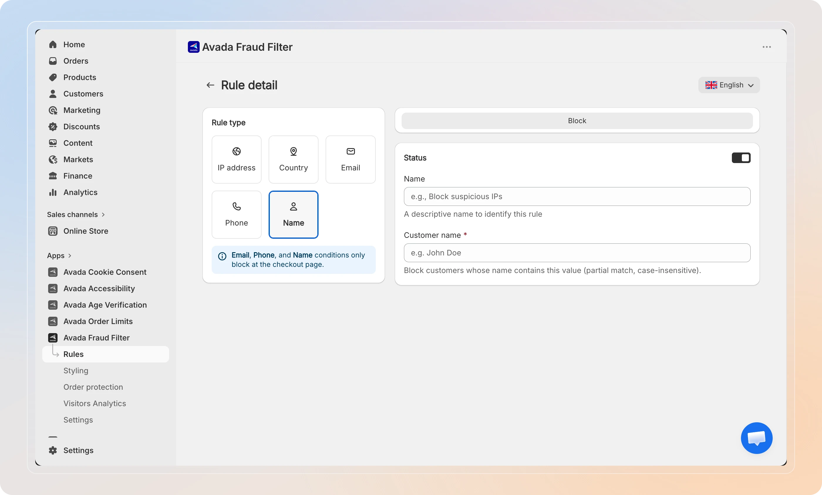Viewport: 822px width, 495px height.
Task: Click the Rule type card heading
Action: tap(228, 123)
